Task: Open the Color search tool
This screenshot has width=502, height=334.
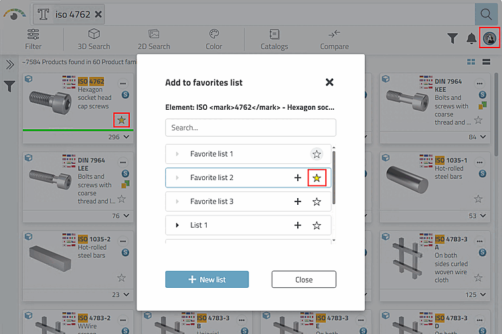Action: point(214,39)
